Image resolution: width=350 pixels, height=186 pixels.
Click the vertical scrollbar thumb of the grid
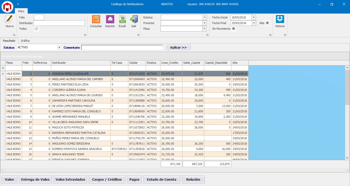pyautogui.click(x=347, y=87)
